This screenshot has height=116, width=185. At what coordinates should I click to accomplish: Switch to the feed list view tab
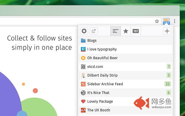pos(116,31)
